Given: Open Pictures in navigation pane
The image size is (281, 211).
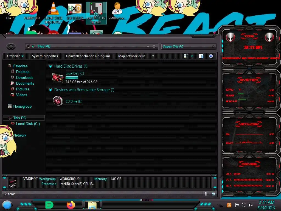Looking at the screenshot, I should pos(23,89).
